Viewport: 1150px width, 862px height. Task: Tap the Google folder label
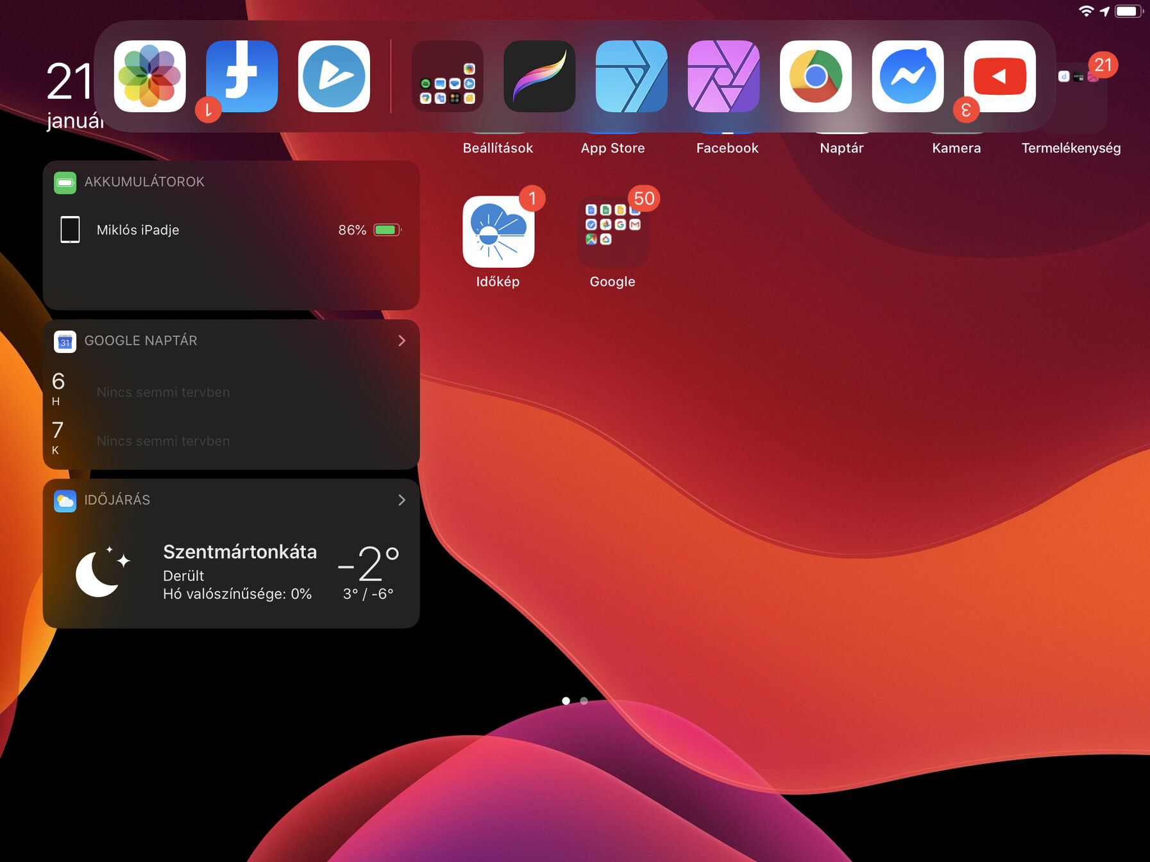pyautogui.click(x=613, y=281)
